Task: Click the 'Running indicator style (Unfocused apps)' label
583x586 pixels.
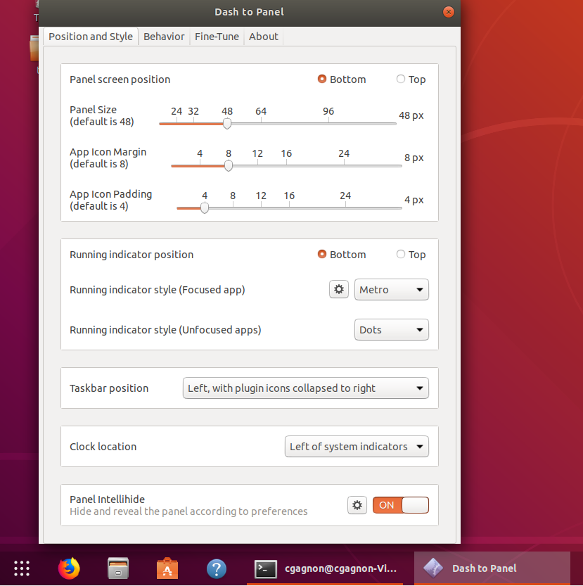Action: (165, 330)
